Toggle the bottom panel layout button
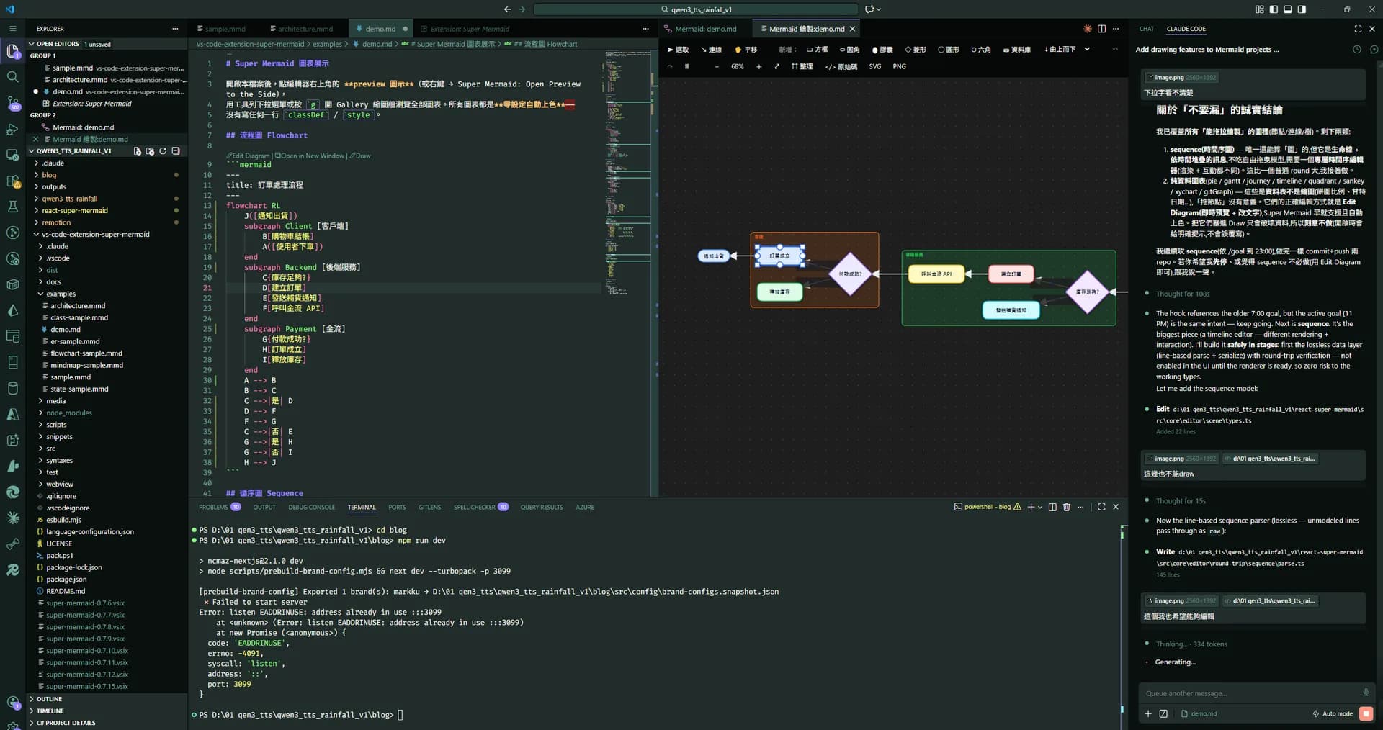The height and width of the screenshot is (730, 1383). tap(1287, 9)
